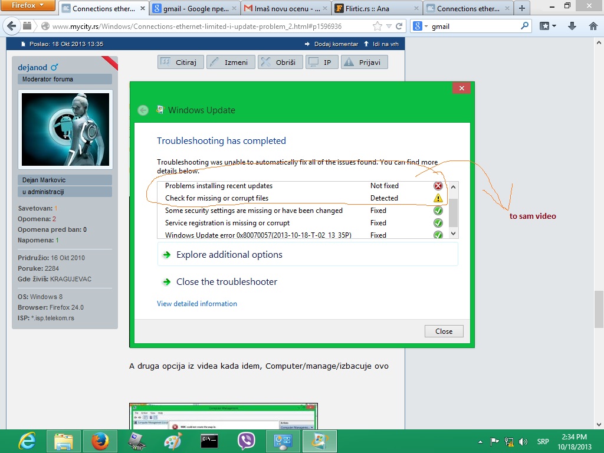The image size is (604, 453).
Task: Click the gmail search input field
Action: point(474,26)
